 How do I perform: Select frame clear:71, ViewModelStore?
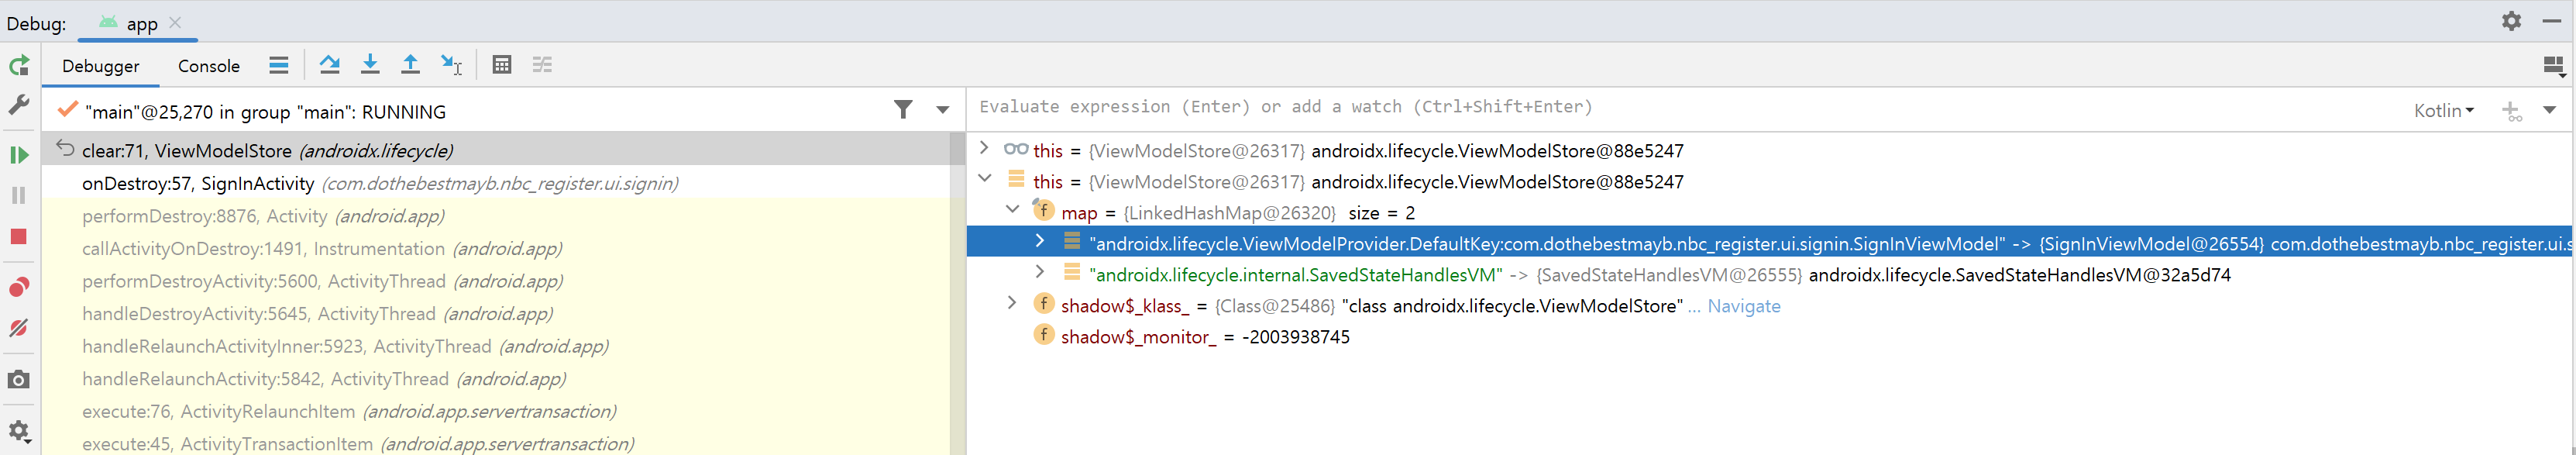click(x=496, y=150)
